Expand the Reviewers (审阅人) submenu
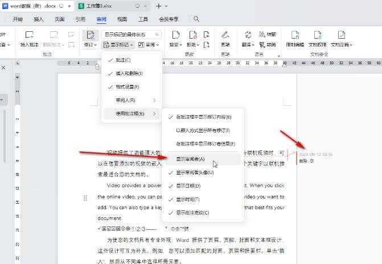382x264 pixels. 132,100
